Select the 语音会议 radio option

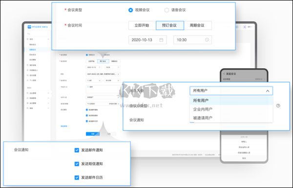tap(167, 10)
